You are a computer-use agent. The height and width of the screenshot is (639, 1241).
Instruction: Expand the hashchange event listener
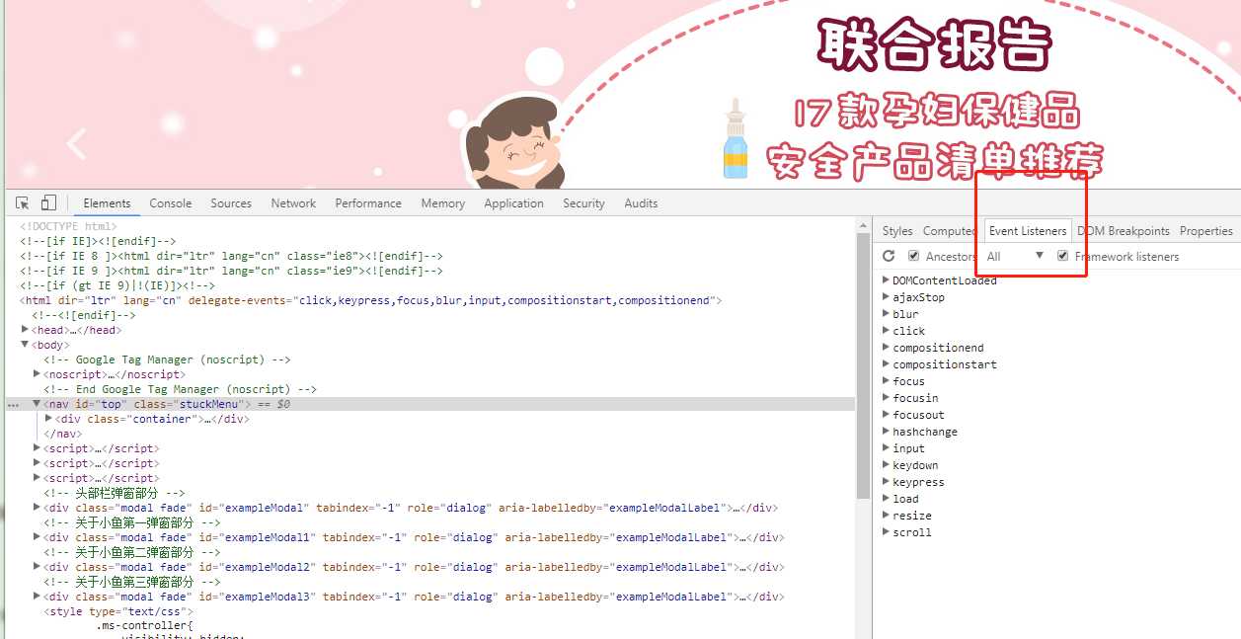(x=886, y=432)
